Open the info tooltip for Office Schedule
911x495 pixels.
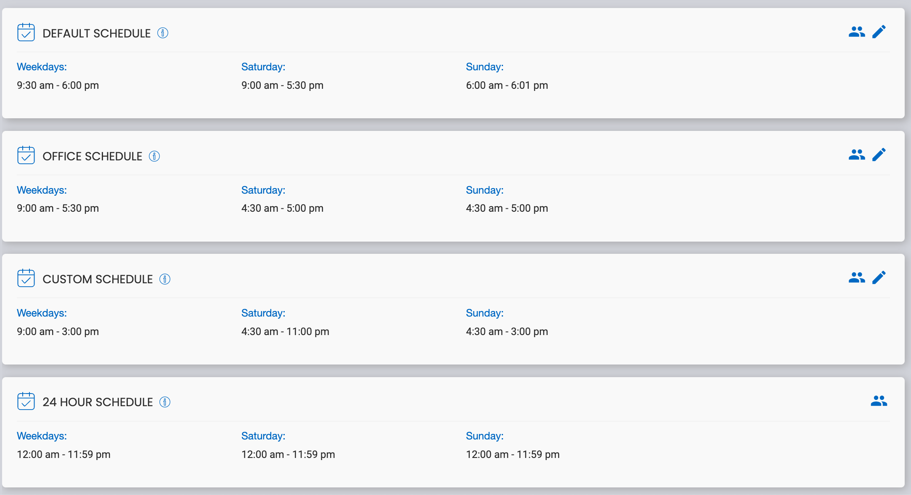pos(154,156)
